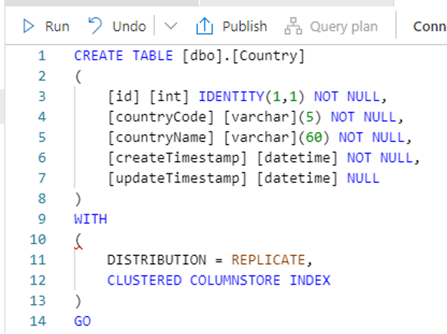Click the NULL keyword on line 7
447x334 pixels.
point(363,178)
